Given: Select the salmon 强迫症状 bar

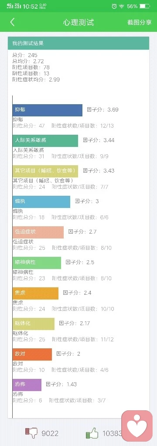Looking at the screenshot, I should pyautogui.click(x=38, y=232).
